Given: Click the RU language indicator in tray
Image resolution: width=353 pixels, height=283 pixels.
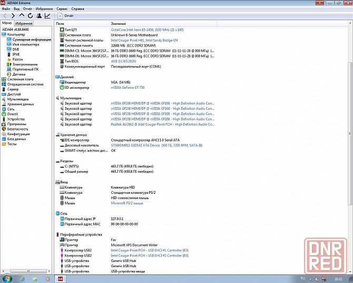Looking at the screenshot, I should click(x=303, y=278).
